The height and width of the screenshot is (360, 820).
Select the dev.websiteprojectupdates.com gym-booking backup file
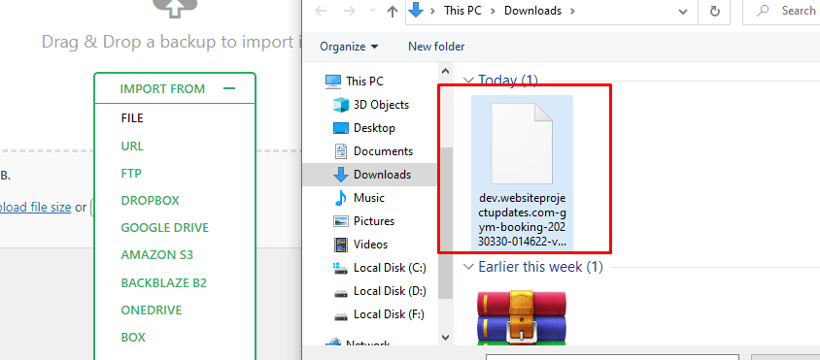click(x=523, y=172)
